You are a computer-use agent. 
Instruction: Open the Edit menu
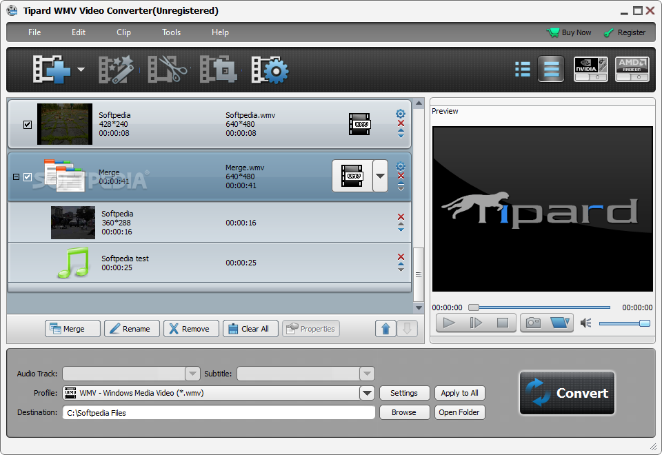(x=79, y=32)
